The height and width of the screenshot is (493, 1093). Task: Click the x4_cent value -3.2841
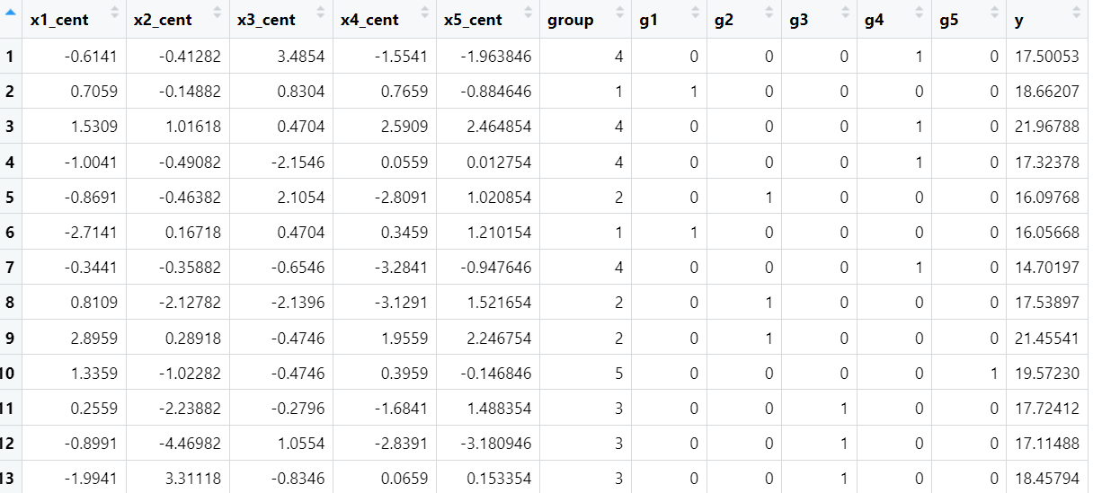tap(402, 268)
